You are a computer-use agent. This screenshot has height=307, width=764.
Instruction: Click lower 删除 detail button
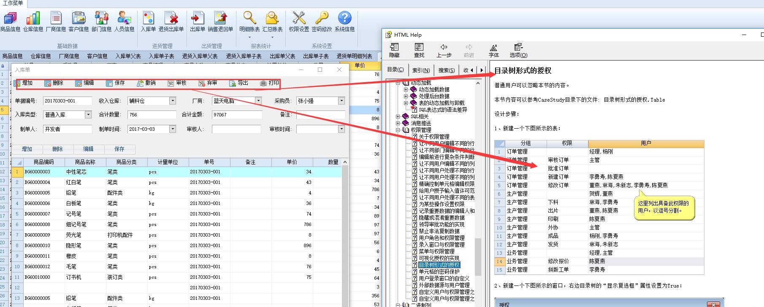tap(58, 149)
